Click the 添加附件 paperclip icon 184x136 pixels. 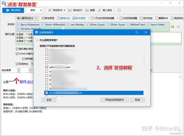(x=50, y=10)
